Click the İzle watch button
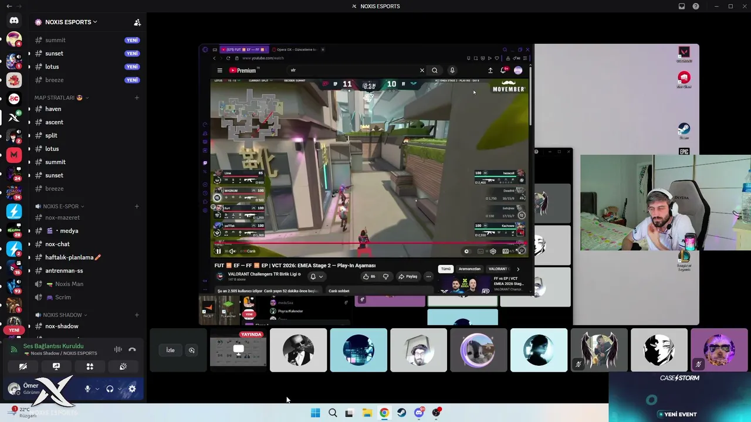 [x=170, y=350]
